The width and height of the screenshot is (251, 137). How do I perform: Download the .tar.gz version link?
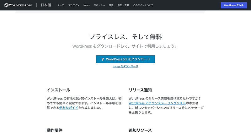[x=125, y=66]
